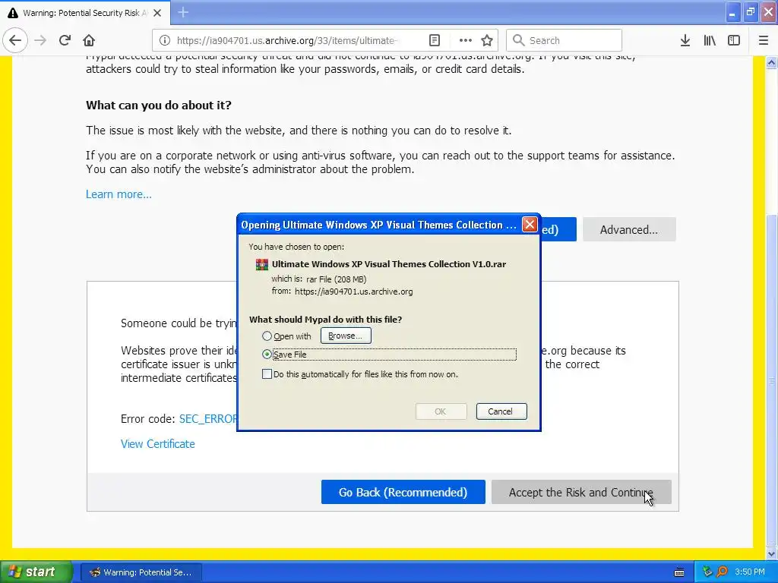
Task: Click the page scrollbar down arrow
Action: [772, 553]
